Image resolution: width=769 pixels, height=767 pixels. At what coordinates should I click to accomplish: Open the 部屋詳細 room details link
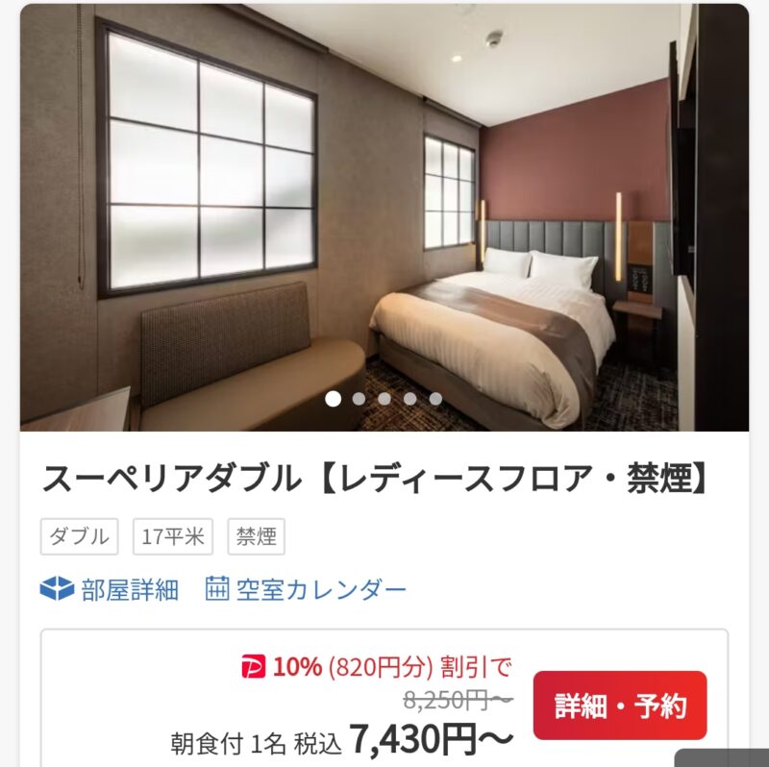(130, 589)
